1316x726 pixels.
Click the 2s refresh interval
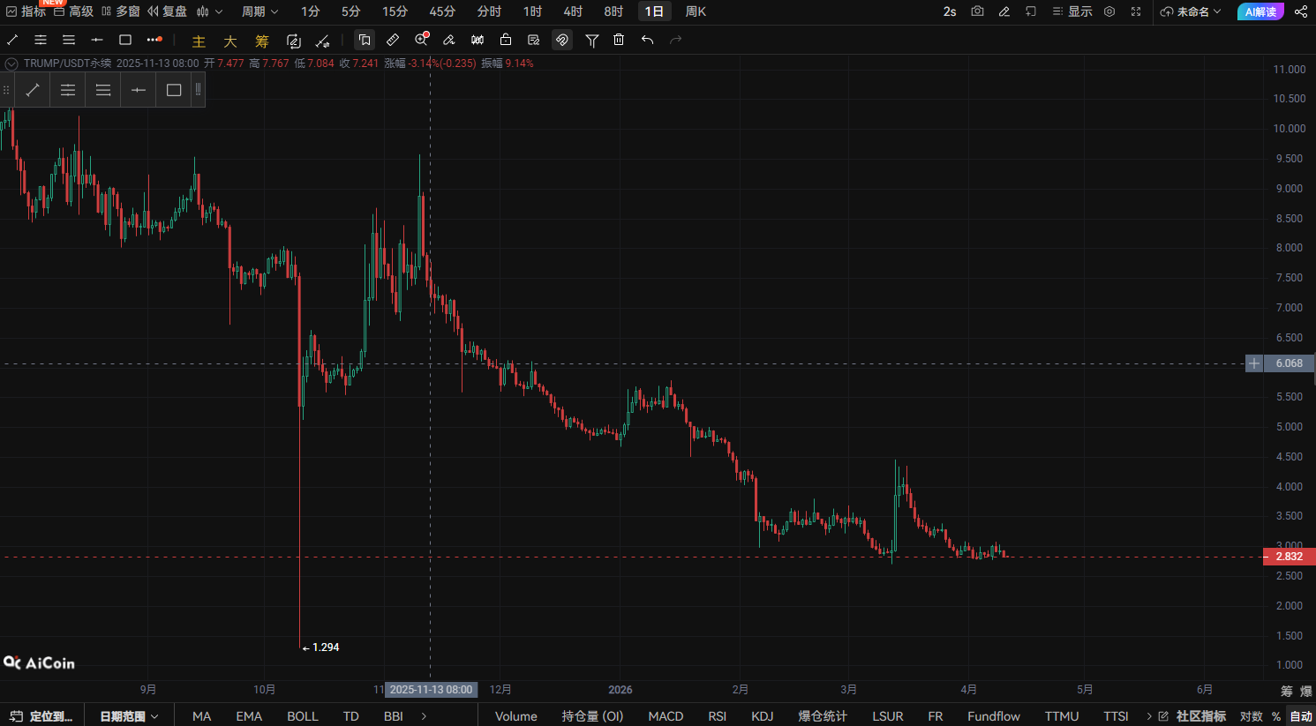point(950,11)
